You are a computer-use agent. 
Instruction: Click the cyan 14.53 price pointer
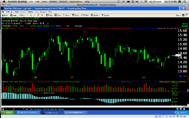tap(177, 55)
